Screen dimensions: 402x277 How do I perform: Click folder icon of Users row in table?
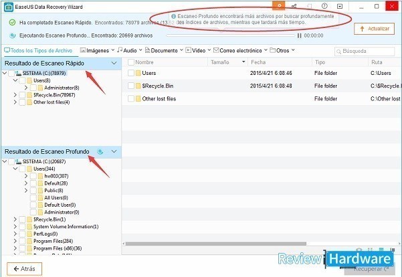tap(138, 73)
